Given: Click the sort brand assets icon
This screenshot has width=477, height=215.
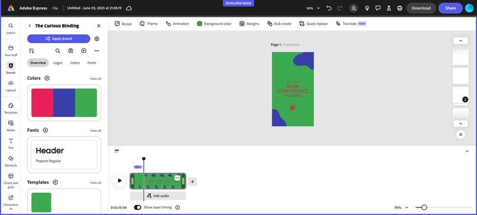Looking at the screenshot, I should 31,51.
